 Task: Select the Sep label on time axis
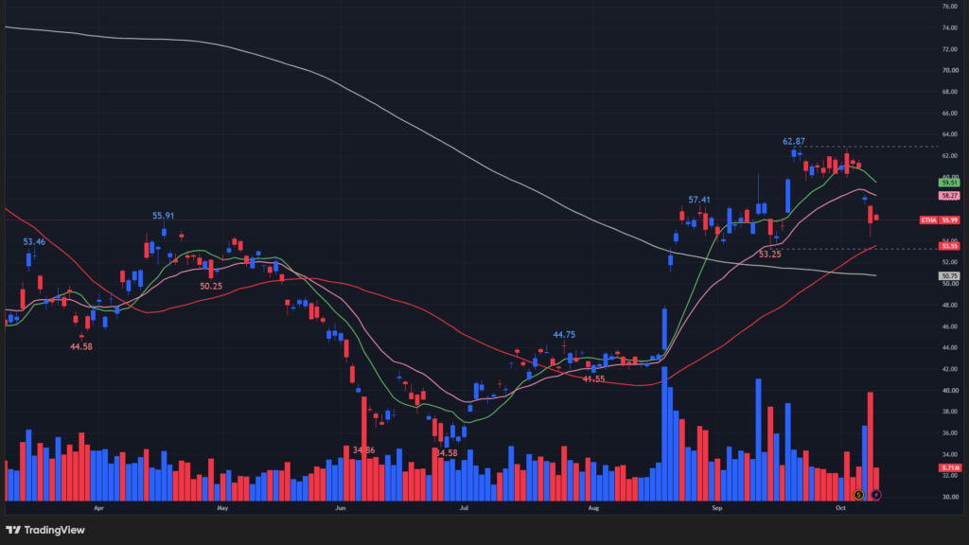pos(717,508)
